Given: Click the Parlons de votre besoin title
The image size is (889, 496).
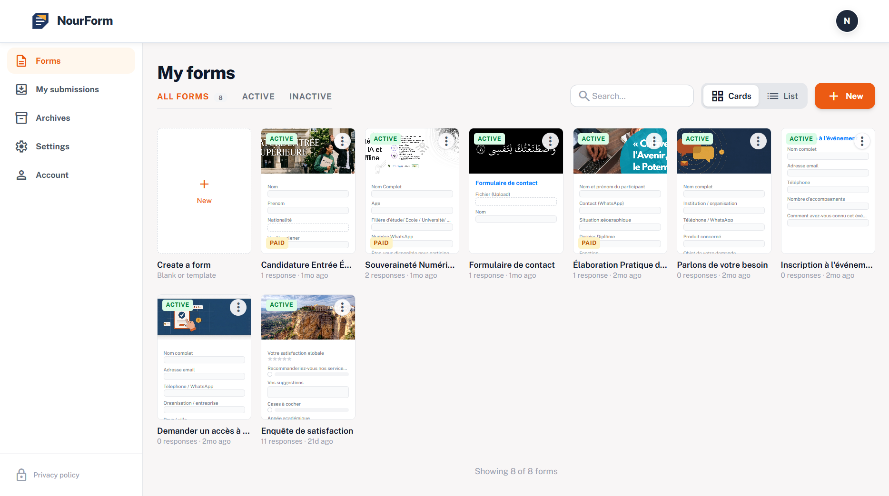Looking at the screenshot, I should (722, 265).
